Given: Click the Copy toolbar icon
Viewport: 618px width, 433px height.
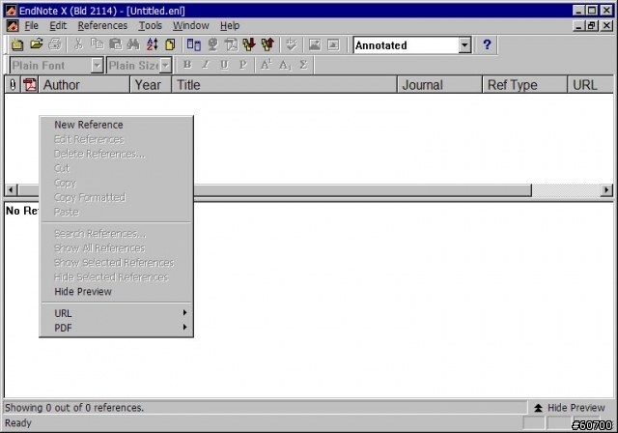Looking at the screenshot, I should tap(97, 44).
